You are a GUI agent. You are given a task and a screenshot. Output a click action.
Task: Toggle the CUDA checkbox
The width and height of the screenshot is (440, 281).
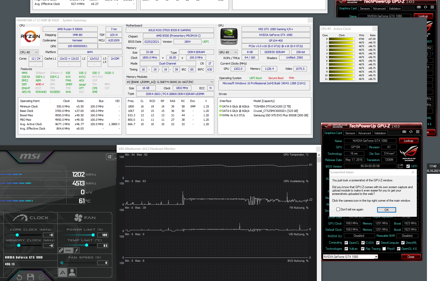tap(363, 243)
